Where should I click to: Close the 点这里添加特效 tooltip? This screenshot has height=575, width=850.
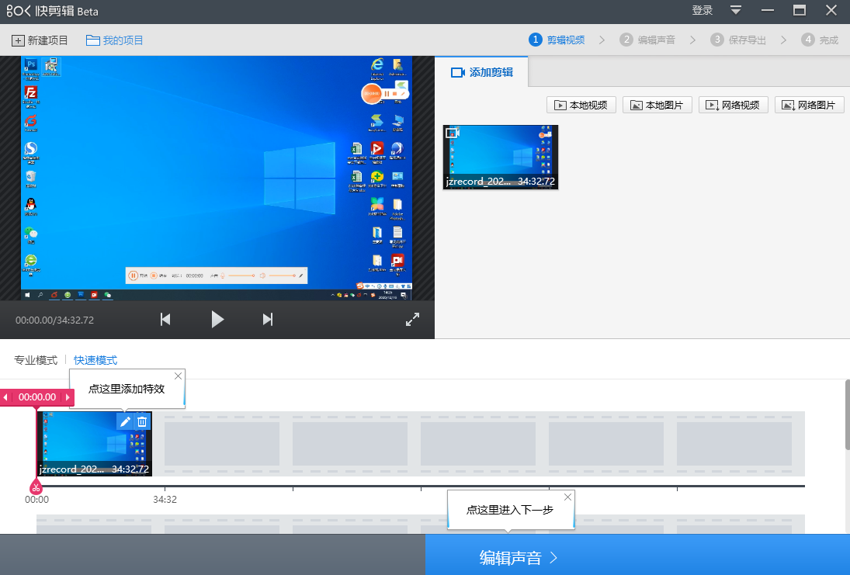click(178, 376)
